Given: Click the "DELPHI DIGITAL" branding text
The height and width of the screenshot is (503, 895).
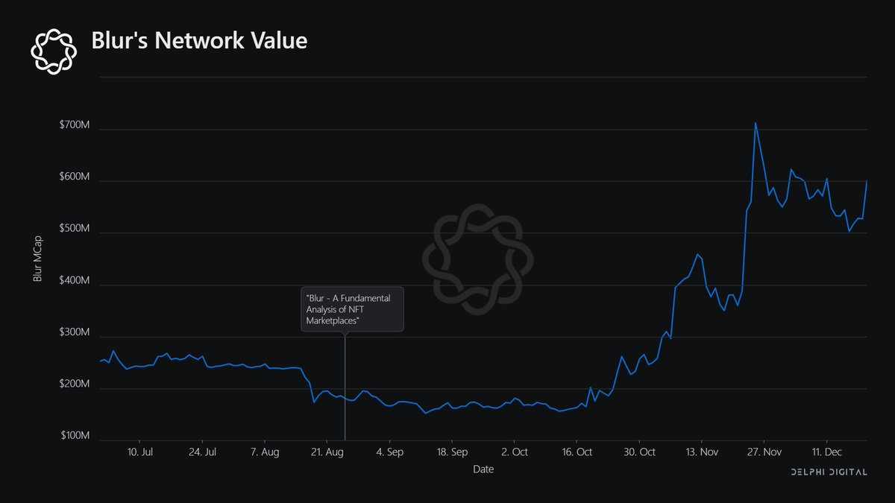Looking at the screenshot, I should pos(829,472).
